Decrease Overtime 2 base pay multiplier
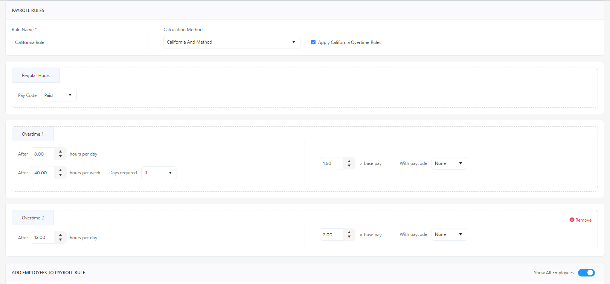610x284 pixels. click(x=349, y=237)
